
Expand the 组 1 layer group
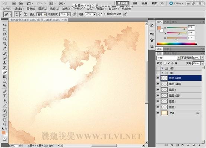coord(162,73)
